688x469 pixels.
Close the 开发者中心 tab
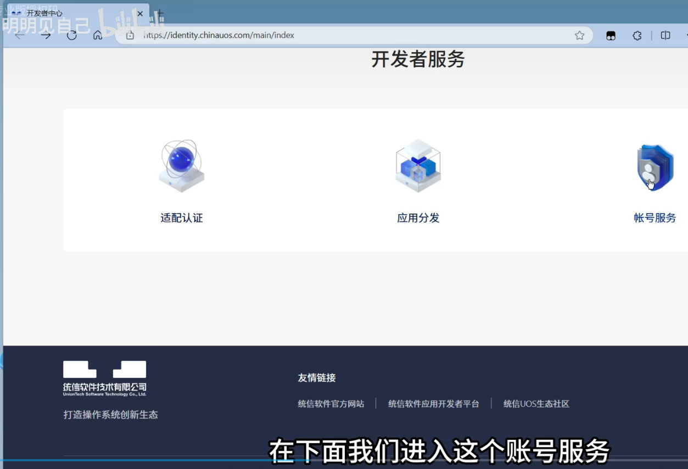pos(140,13)
